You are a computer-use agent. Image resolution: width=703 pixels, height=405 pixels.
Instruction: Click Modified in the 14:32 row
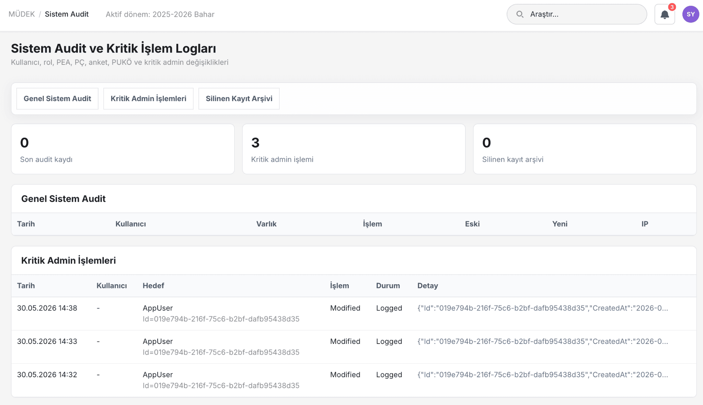pos(345,374)
